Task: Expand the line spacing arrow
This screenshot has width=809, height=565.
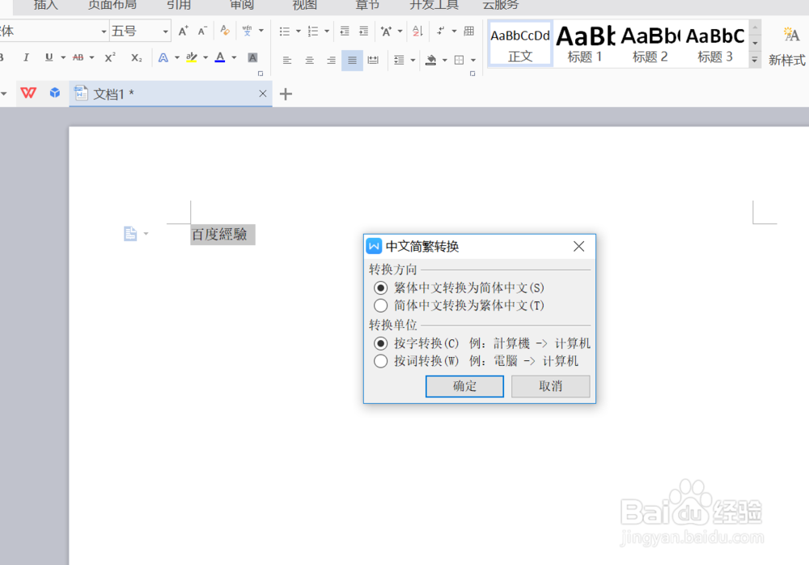Action: coord(413,61)
